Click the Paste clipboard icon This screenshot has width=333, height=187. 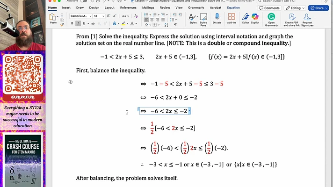[52, 17]
